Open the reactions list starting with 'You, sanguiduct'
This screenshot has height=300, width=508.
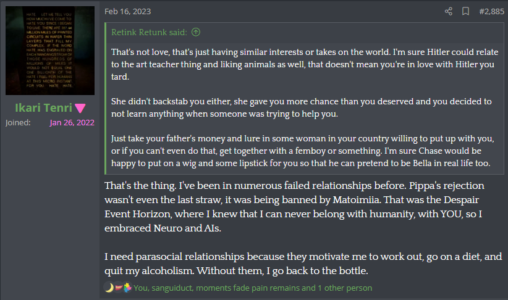[253, 288]
